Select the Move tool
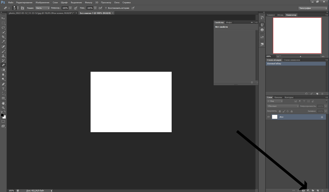329x192 pixels. point(3,18)
